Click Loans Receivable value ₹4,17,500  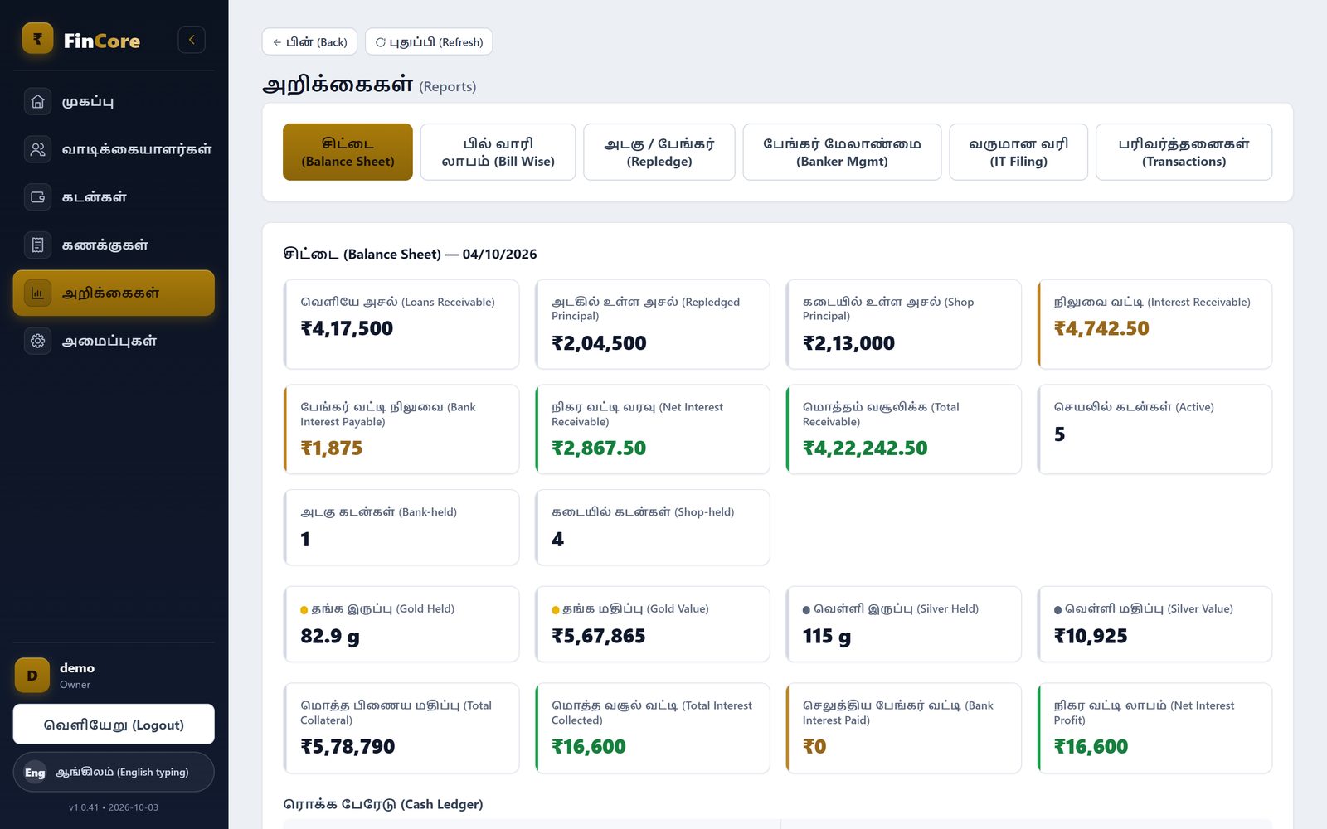[347, 328]
